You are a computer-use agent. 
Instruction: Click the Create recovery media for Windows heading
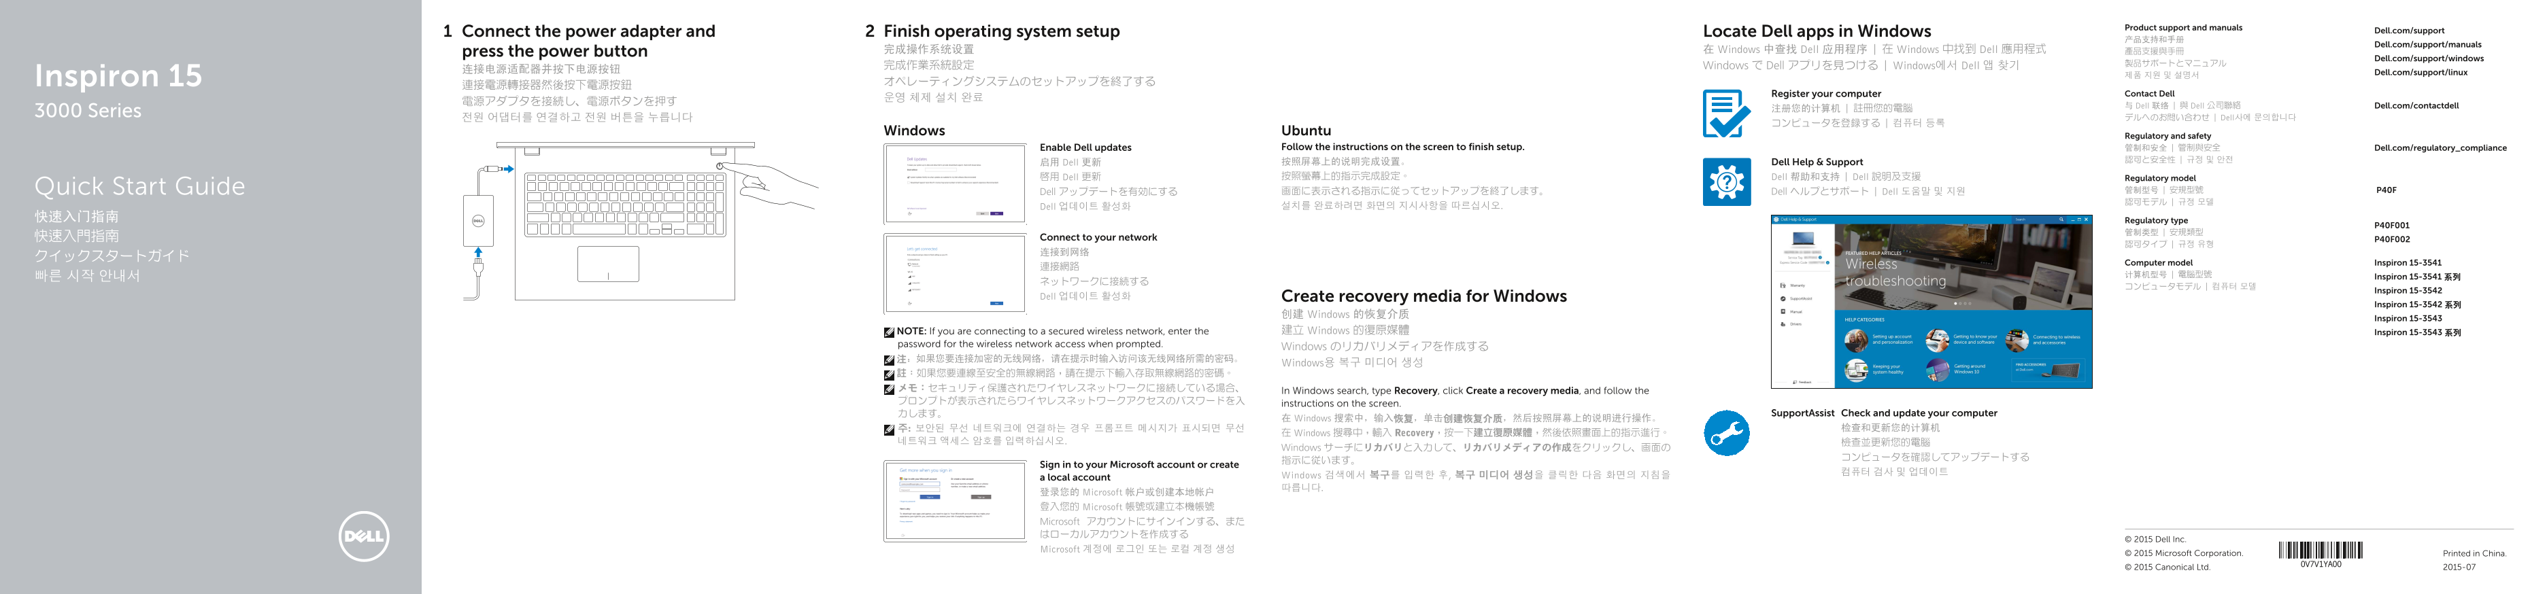point(1423,296)
